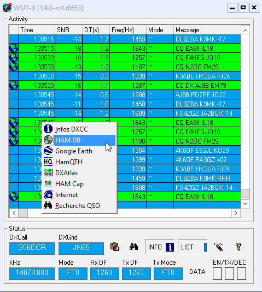Click the DXAtlas map icon
The width and height of the screenshot is (262, 292).
coord(48,172)
